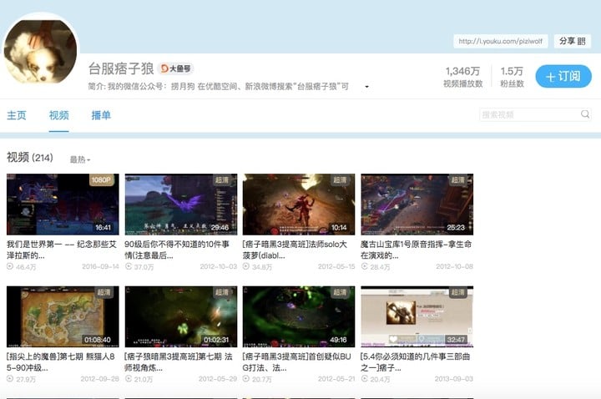Click the play count icon for 37.0万
The height and width of the screenshot is (399, 601).
click(x=129, y=266)
